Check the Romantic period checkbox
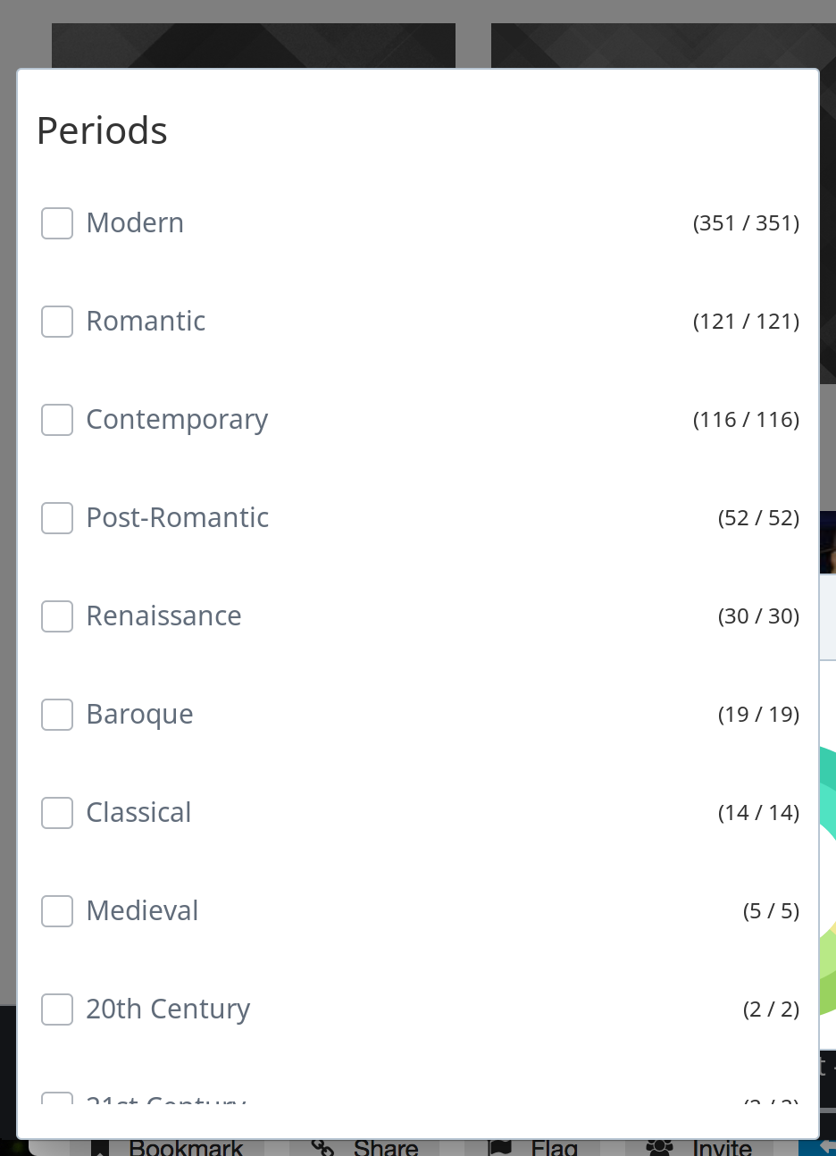Image resolution: width=836 pixels, height=1156 pixels. (57, 322)
